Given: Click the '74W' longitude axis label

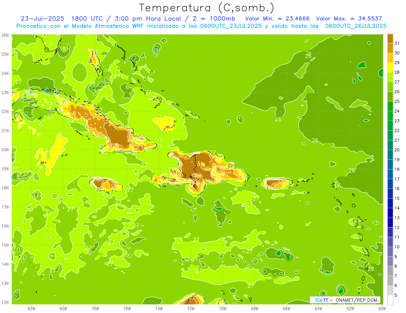Looking at the screenshot, I should point(159,308).
